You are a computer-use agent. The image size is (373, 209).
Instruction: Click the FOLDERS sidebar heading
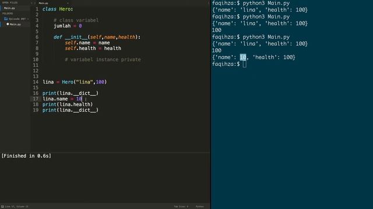coord(8,13)
